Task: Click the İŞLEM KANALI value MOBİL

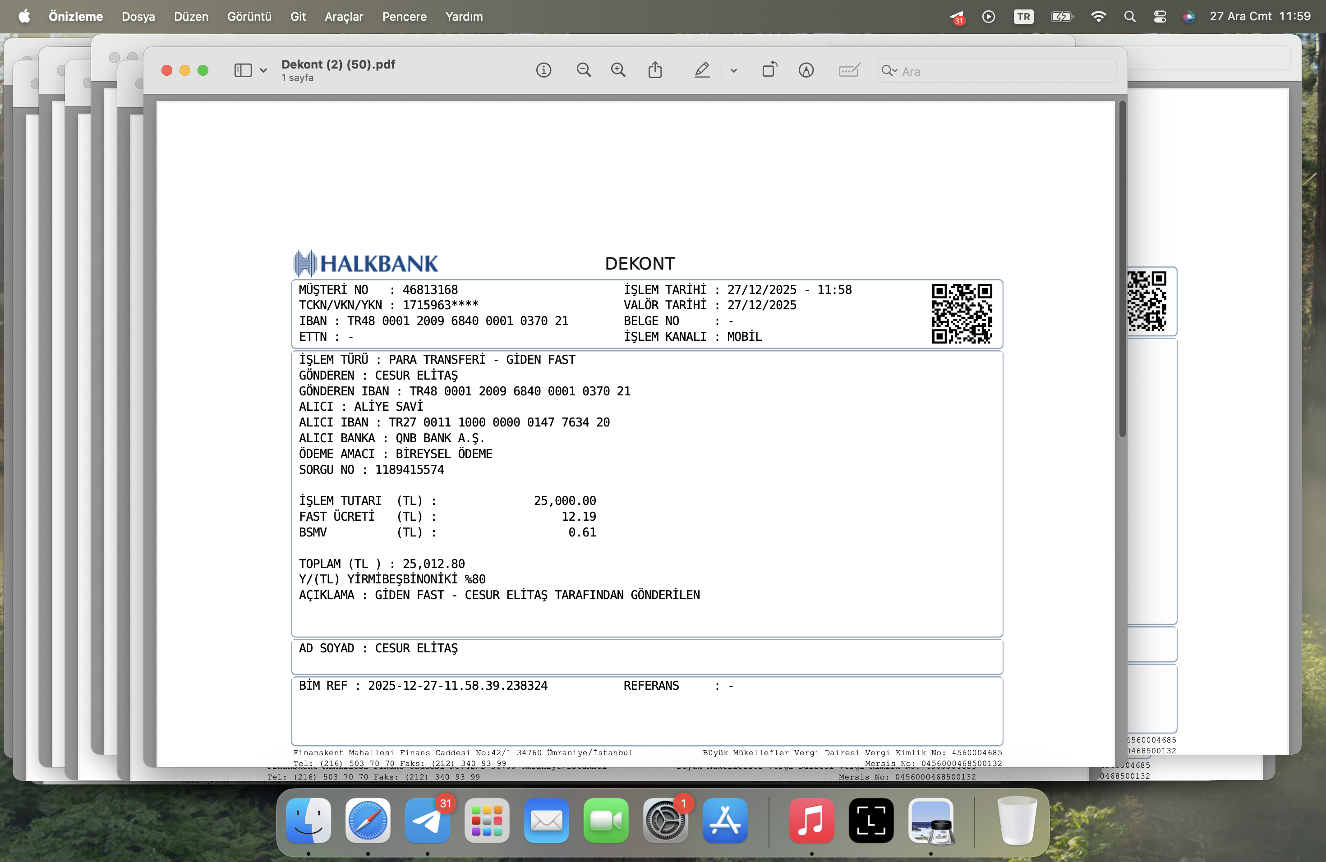Action: coord(744,336)
